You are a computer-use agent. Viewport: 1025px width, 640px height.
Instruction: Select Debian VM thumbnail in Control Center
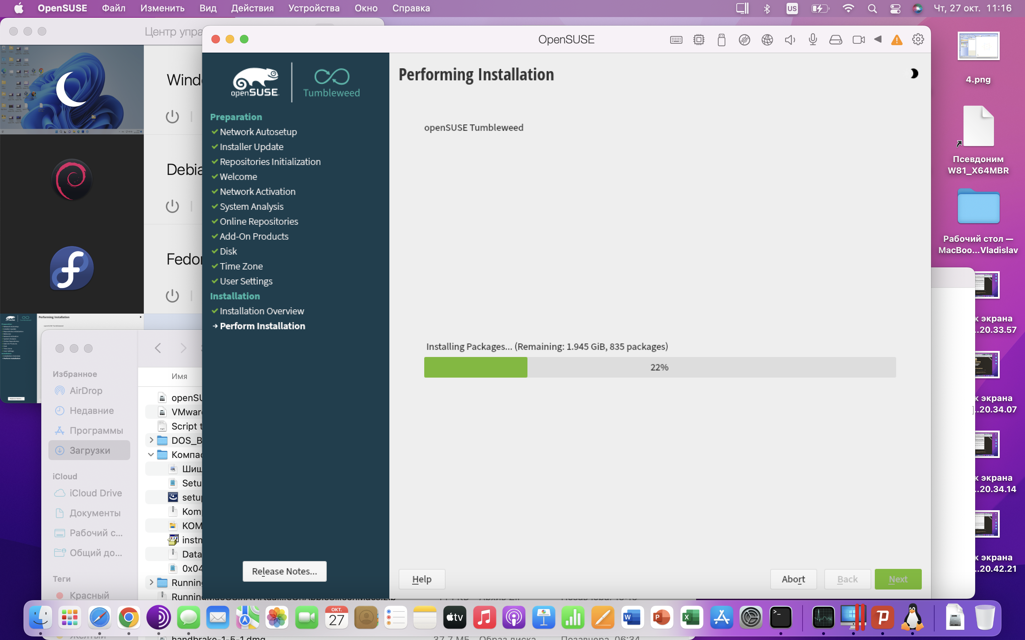point(72,180)
